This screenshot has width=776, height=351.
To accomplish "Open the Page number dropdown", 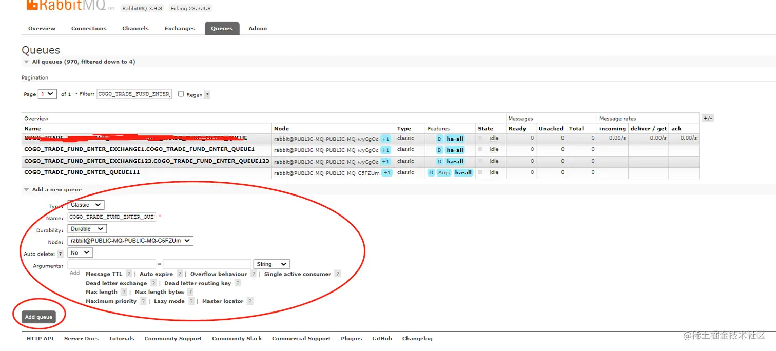I will click(47, 94).
